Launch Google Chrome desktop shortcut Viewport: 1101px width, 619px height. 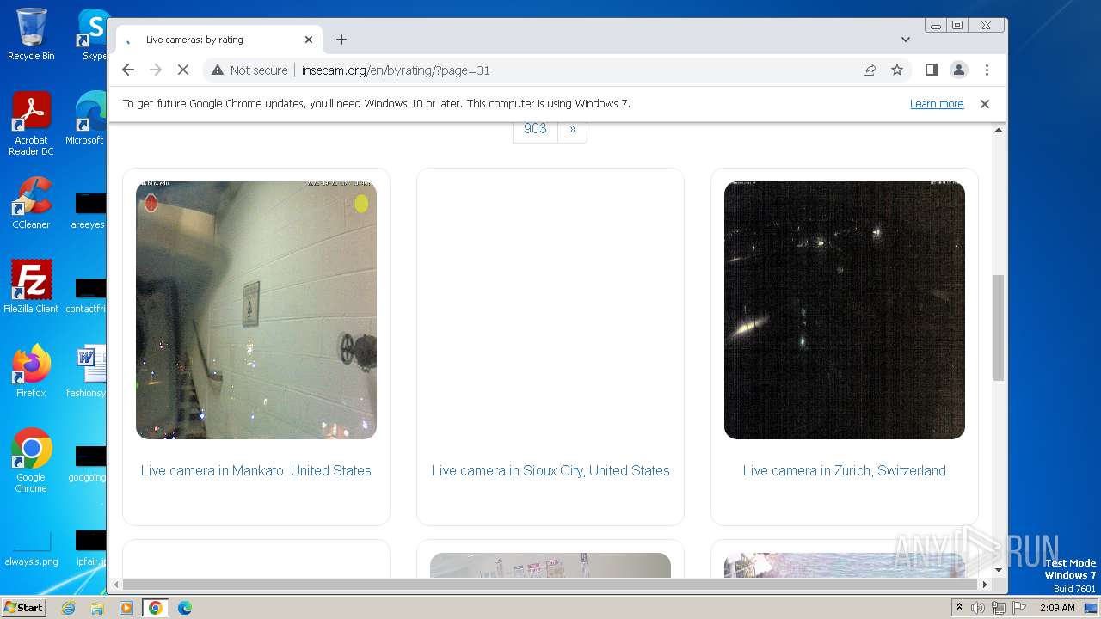pos(31,460)
